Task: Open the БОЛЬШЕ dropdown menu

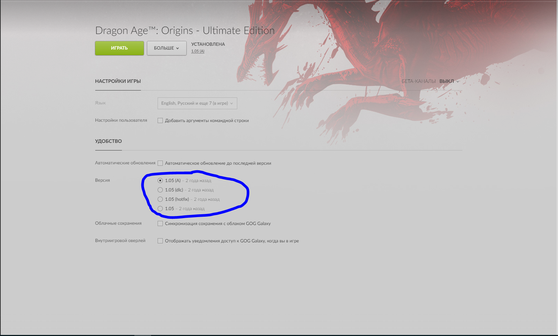Action: click(167, 48)
